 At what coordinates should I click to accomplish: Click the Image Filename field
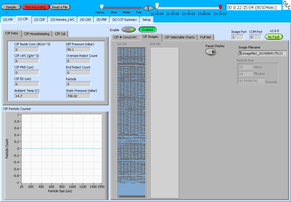262,53
